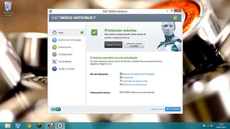Click the ESET logo in footer
This screenshot has width=230, height=129.
point(56,109)
